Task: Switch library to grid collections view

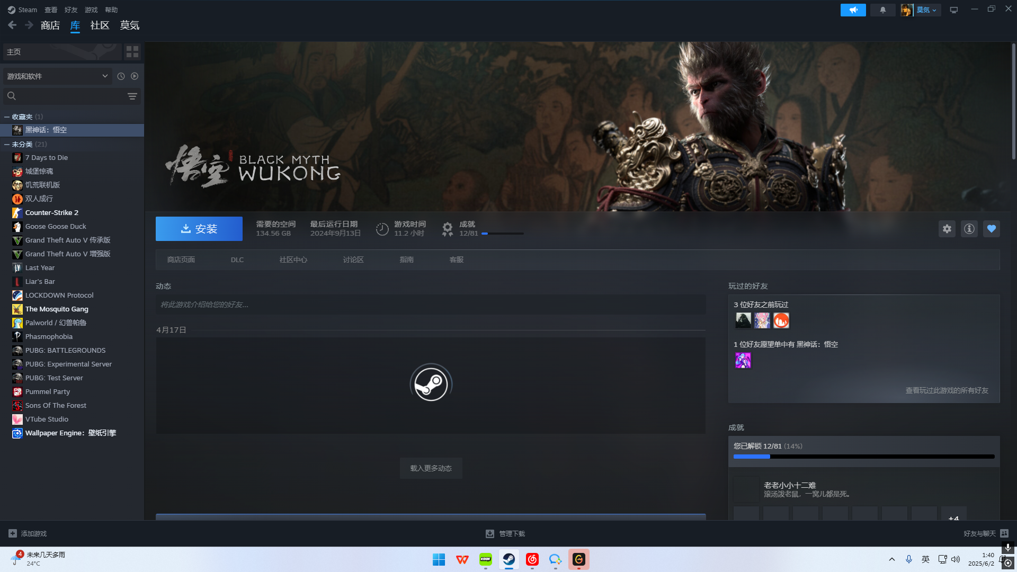Action: point(132,51)
